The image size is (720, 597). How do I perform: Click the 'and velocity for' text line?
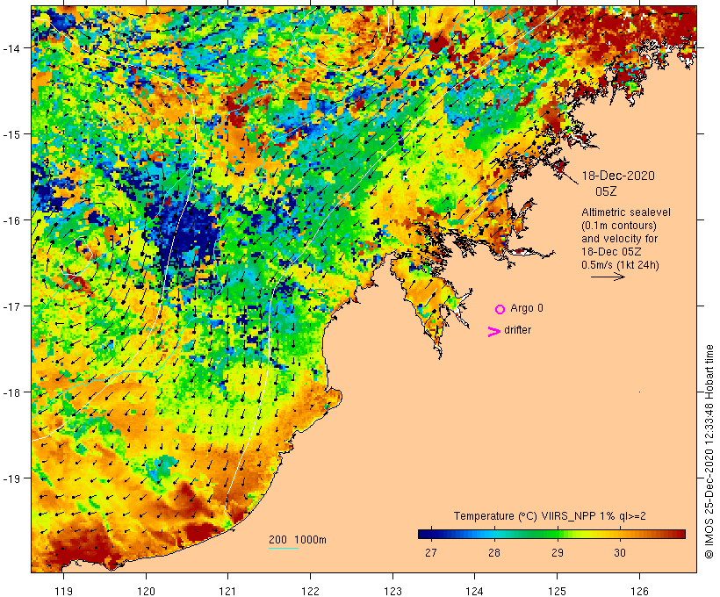coord(619,239)
